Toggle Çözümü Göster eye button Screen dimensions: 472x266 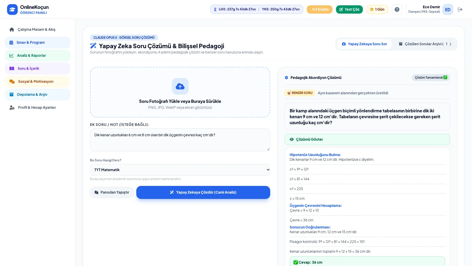[367, 140]
